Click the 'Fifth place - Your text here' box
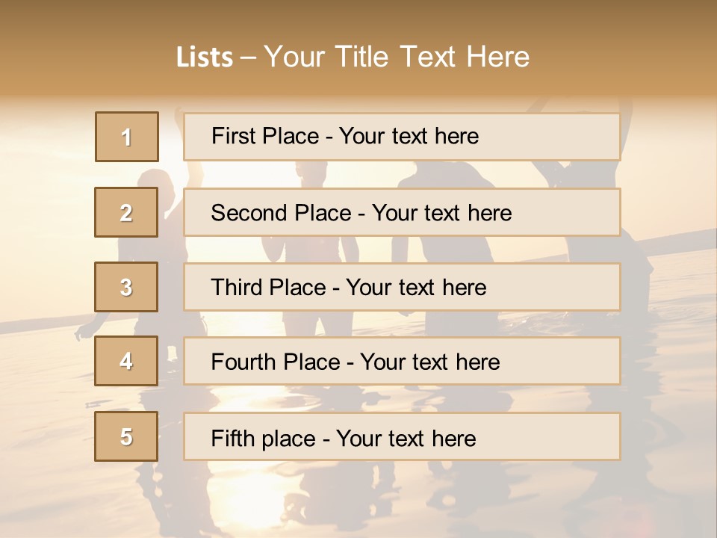 (402, 437)
